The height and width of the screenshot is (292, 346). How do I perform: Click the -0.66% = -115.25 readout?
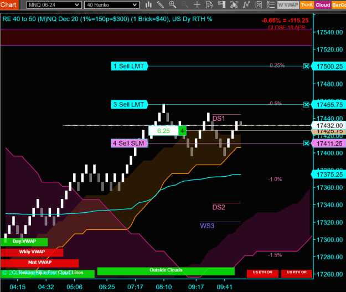285,21
